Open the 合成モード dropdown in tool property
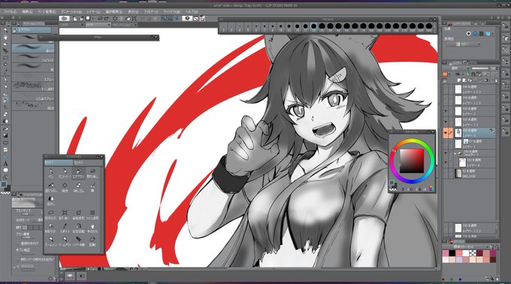Screen dimensions: 511x284 (37, 220)
